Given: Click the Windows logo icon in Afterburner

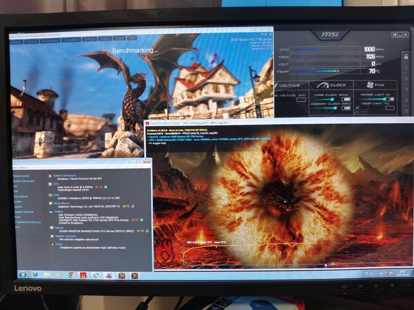Looking at the screenshot, I should coord(394,35).
